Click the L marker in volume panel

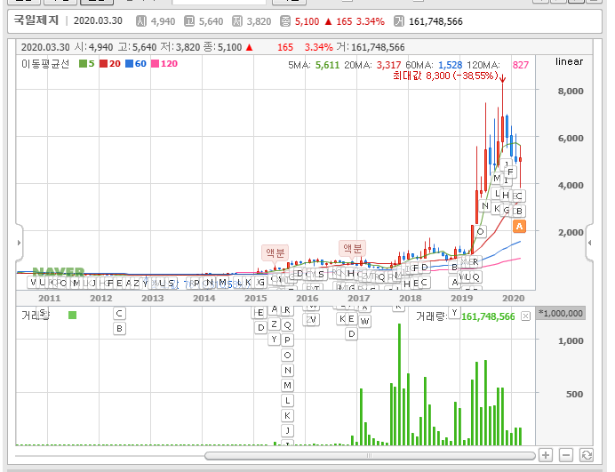(287, 401)
